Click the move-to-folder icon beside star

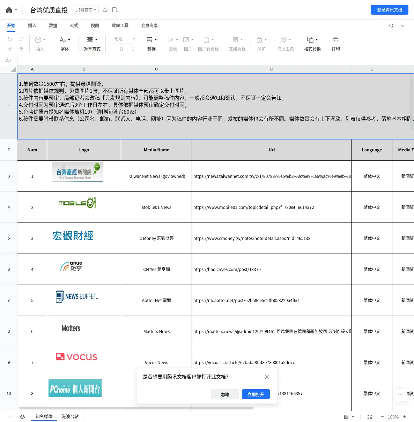point(115,10)
